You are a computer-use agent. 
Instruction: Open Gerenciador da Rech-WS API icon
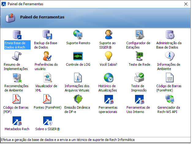coord(170,99)
